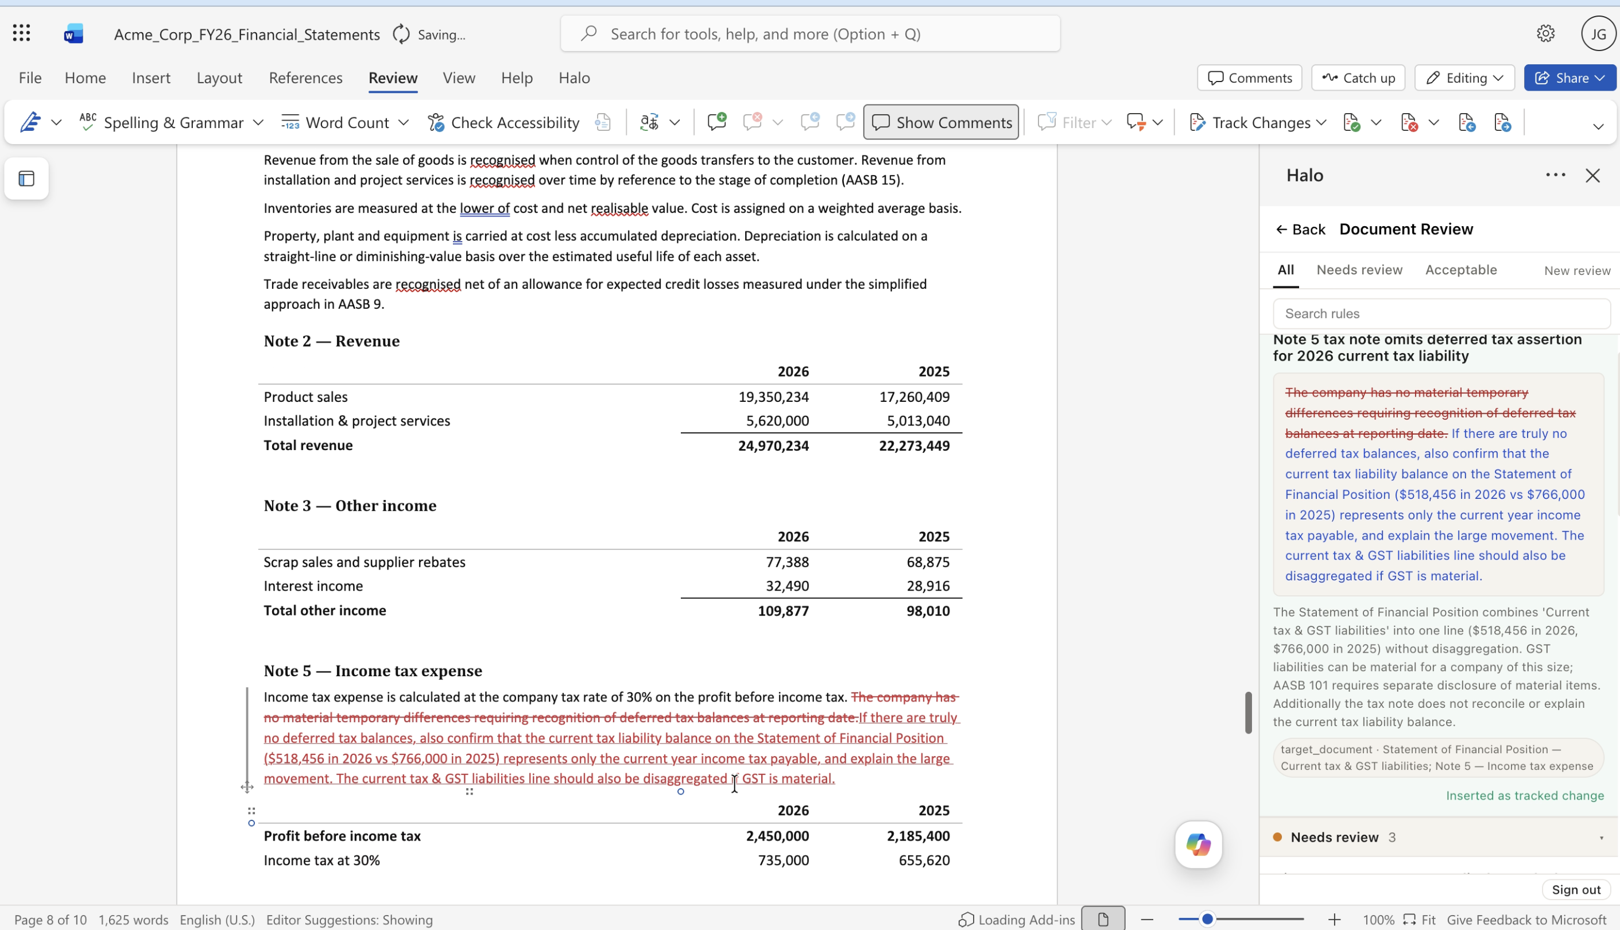This screenshot has width=1620, height=930.
Task: Toggle Track Changes
Action: click(x=1249, y=122)
